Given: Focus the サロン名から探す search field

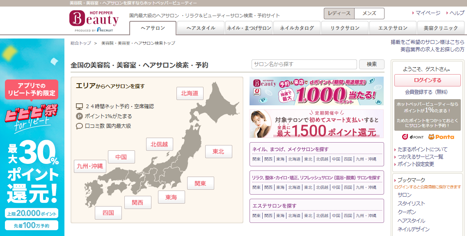Looking at the screenshot, I should tap(304, 64).
